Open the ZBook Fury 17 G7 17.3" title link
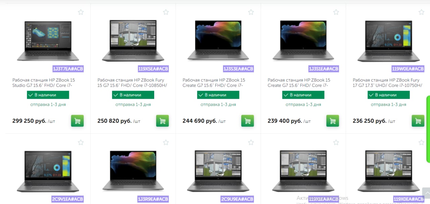The height and width of the screenshot is (204, 430). [386, 83]
